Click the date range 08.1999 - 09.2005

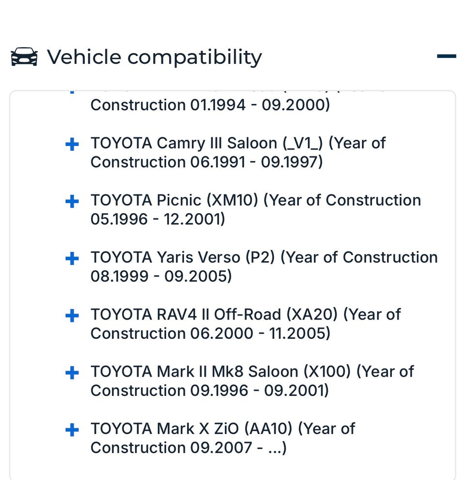[161, 276]
